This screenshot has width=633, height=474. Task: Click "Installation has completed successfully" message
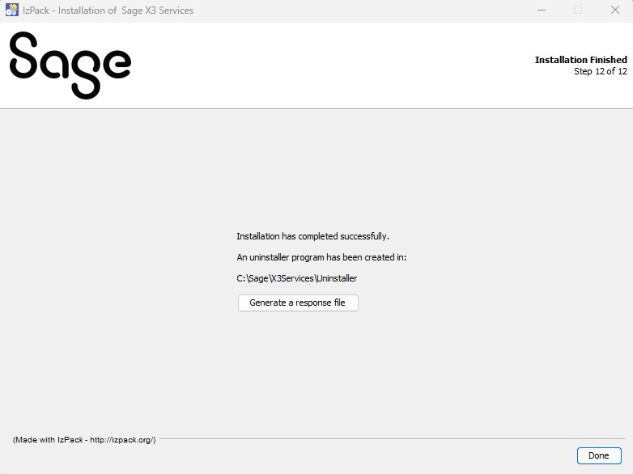[312, 236]
